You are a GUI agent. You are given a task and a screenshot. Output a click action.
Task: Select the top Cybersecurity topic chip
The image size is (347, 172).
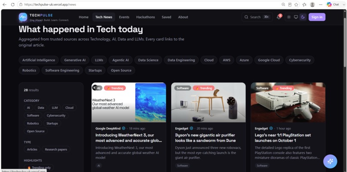300,60
